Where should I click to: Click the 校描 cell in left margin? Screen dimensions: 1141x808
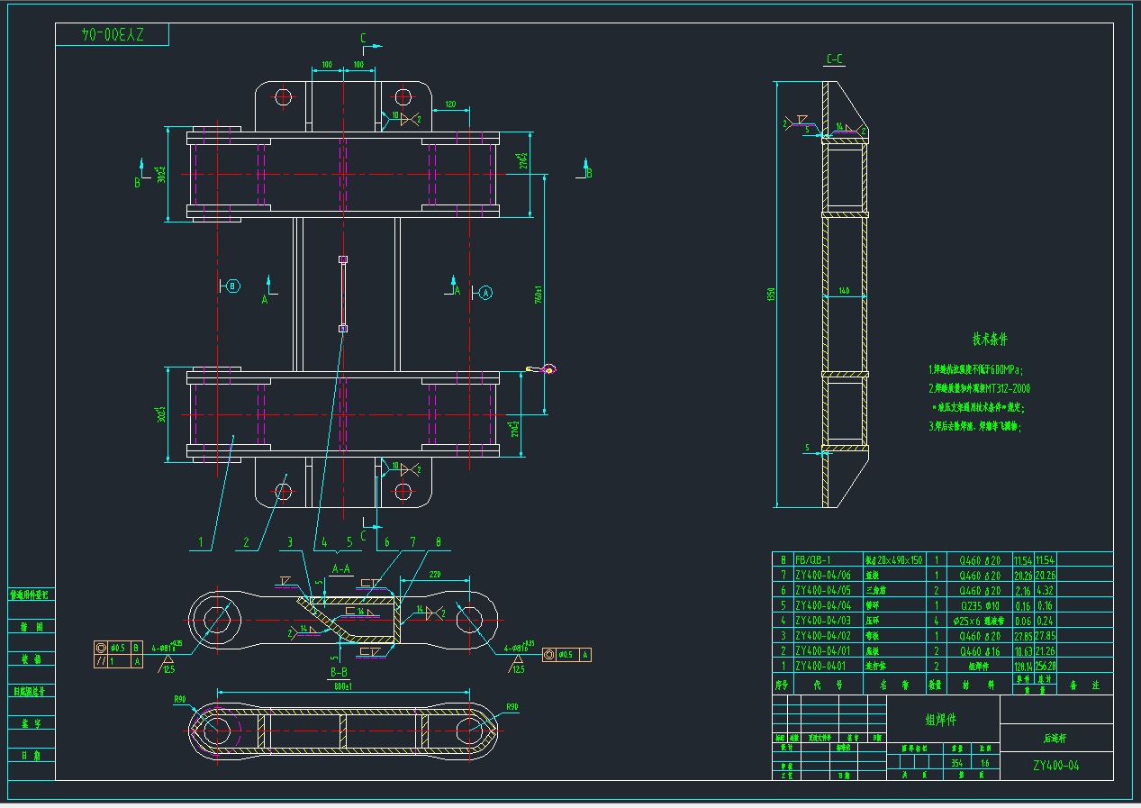(x=31, y=659)
